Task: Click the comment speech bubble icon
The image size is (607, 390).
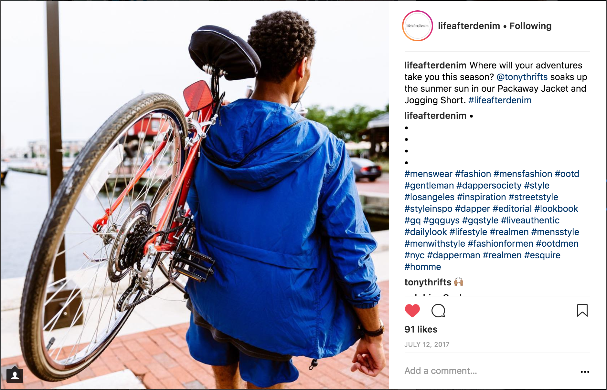Action: click(x=438, y=311)
